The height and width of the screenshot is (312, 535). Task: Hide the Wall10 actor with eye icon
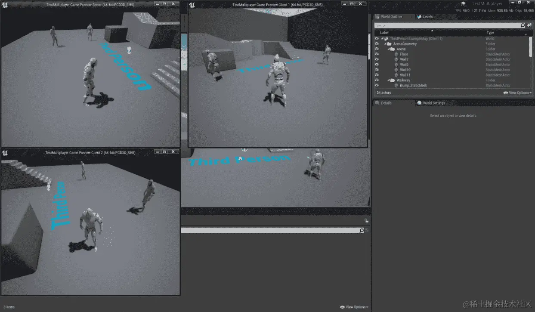pos(377,70)
